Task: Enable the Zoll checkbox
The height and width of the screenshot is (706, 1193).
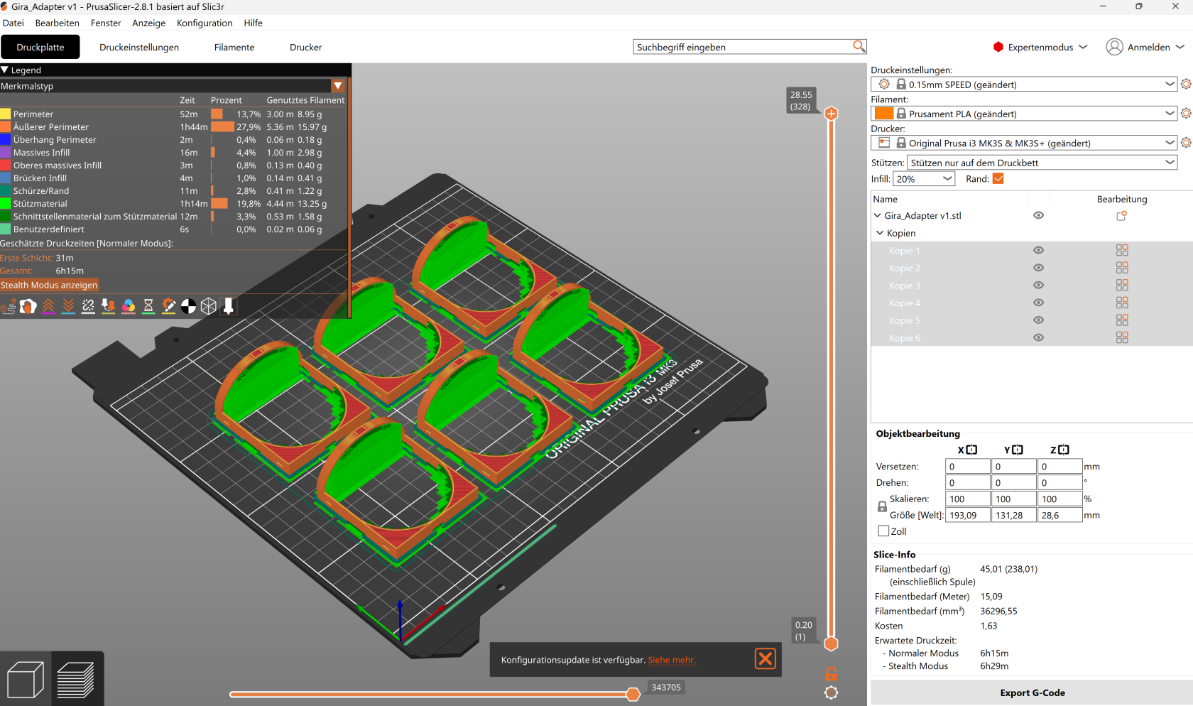Action: click(883, 531)
